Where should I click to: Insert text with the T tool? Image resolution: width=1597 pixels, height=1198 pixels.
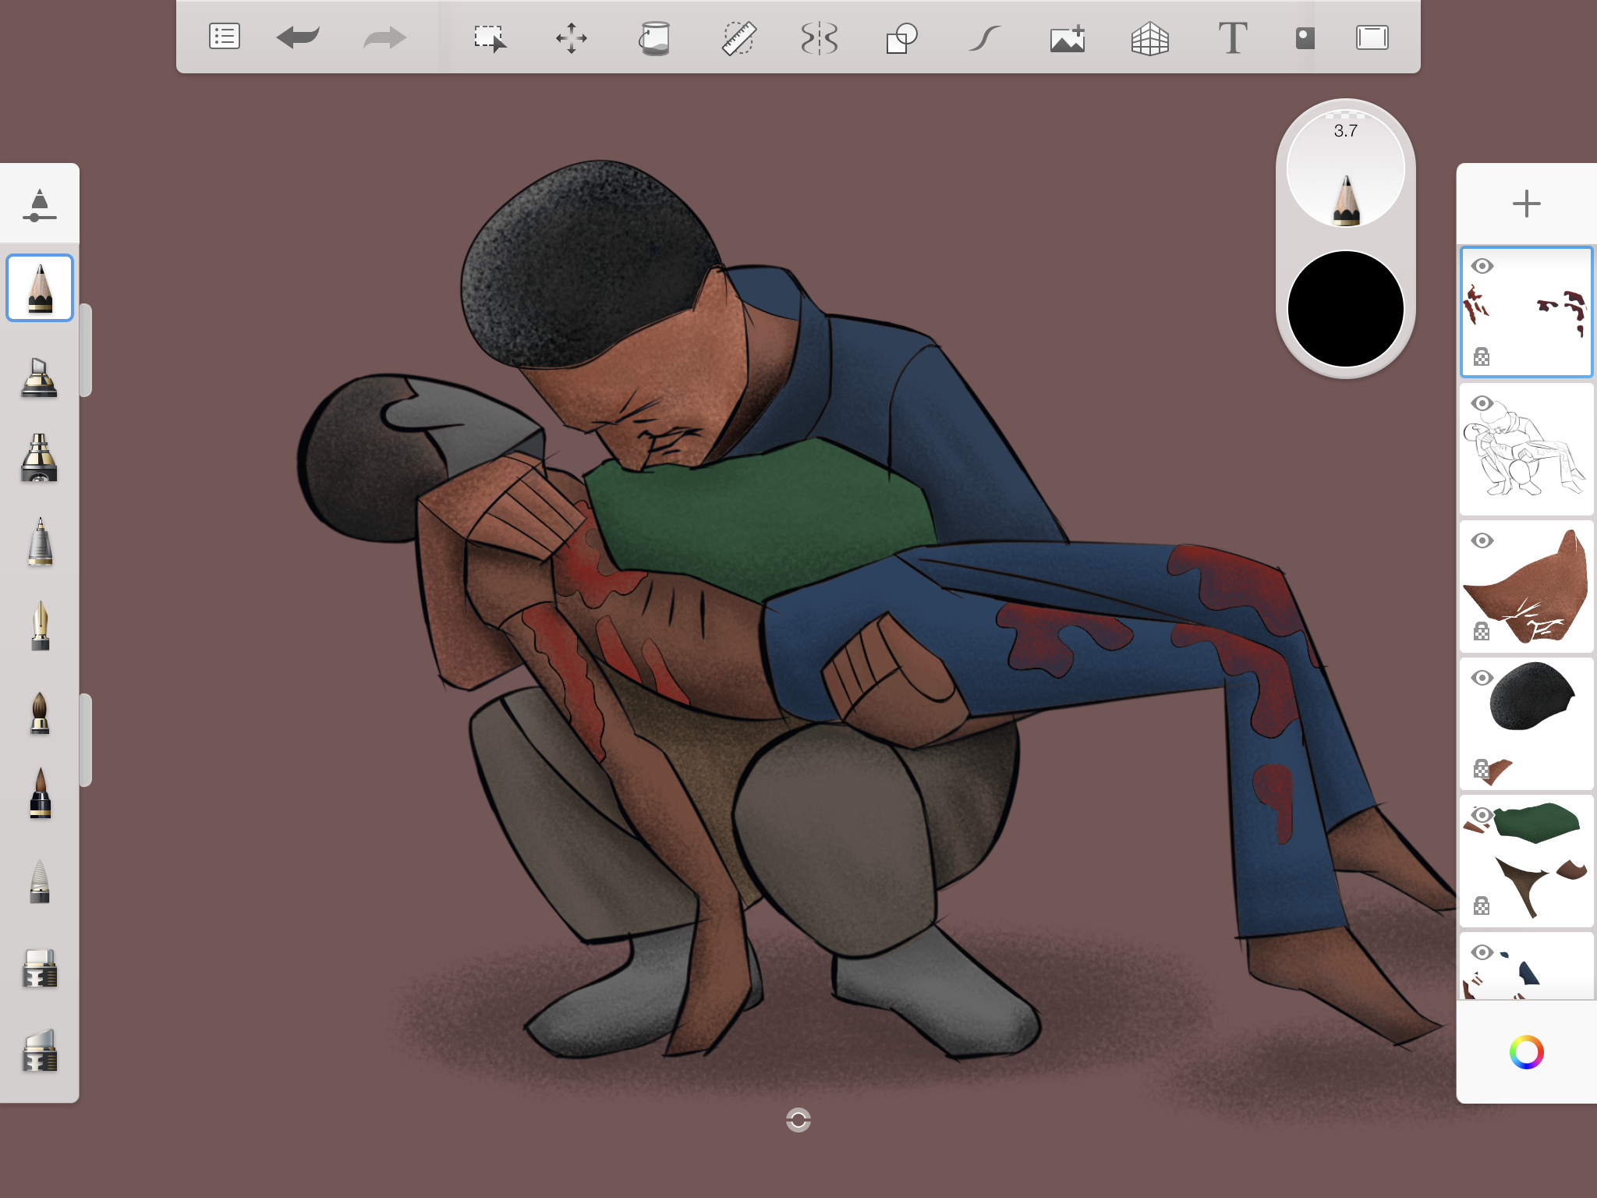(x=1232, y=37)
